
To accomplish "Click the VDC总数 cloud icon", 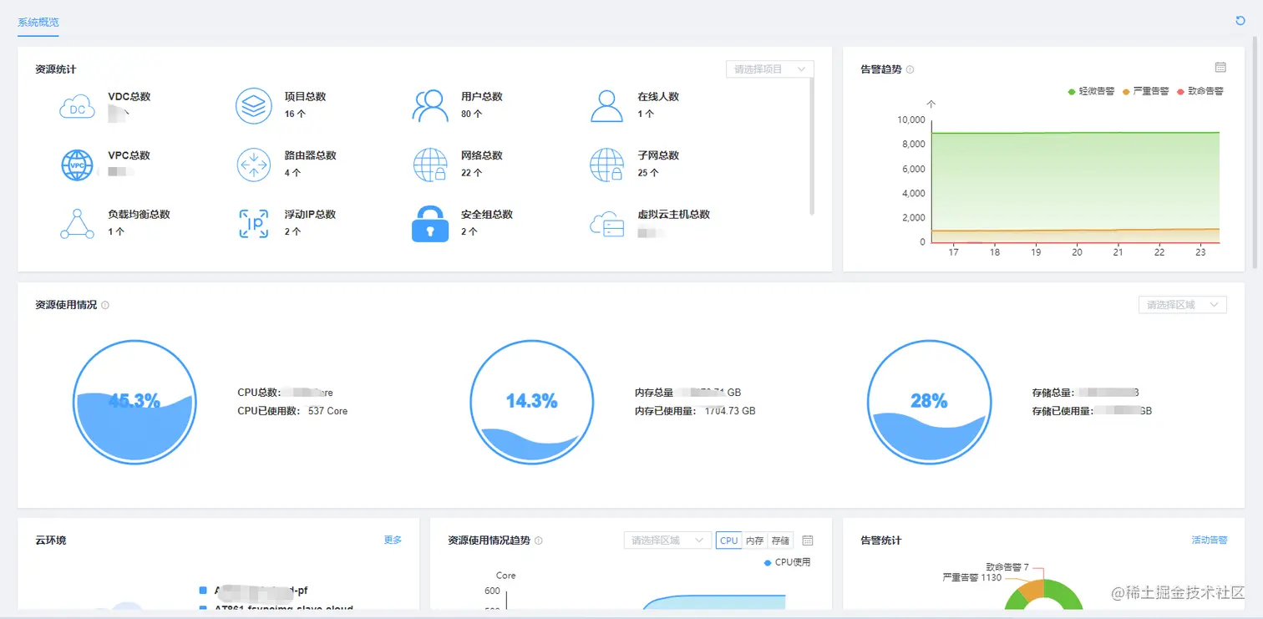I will (x=77, y=107).
